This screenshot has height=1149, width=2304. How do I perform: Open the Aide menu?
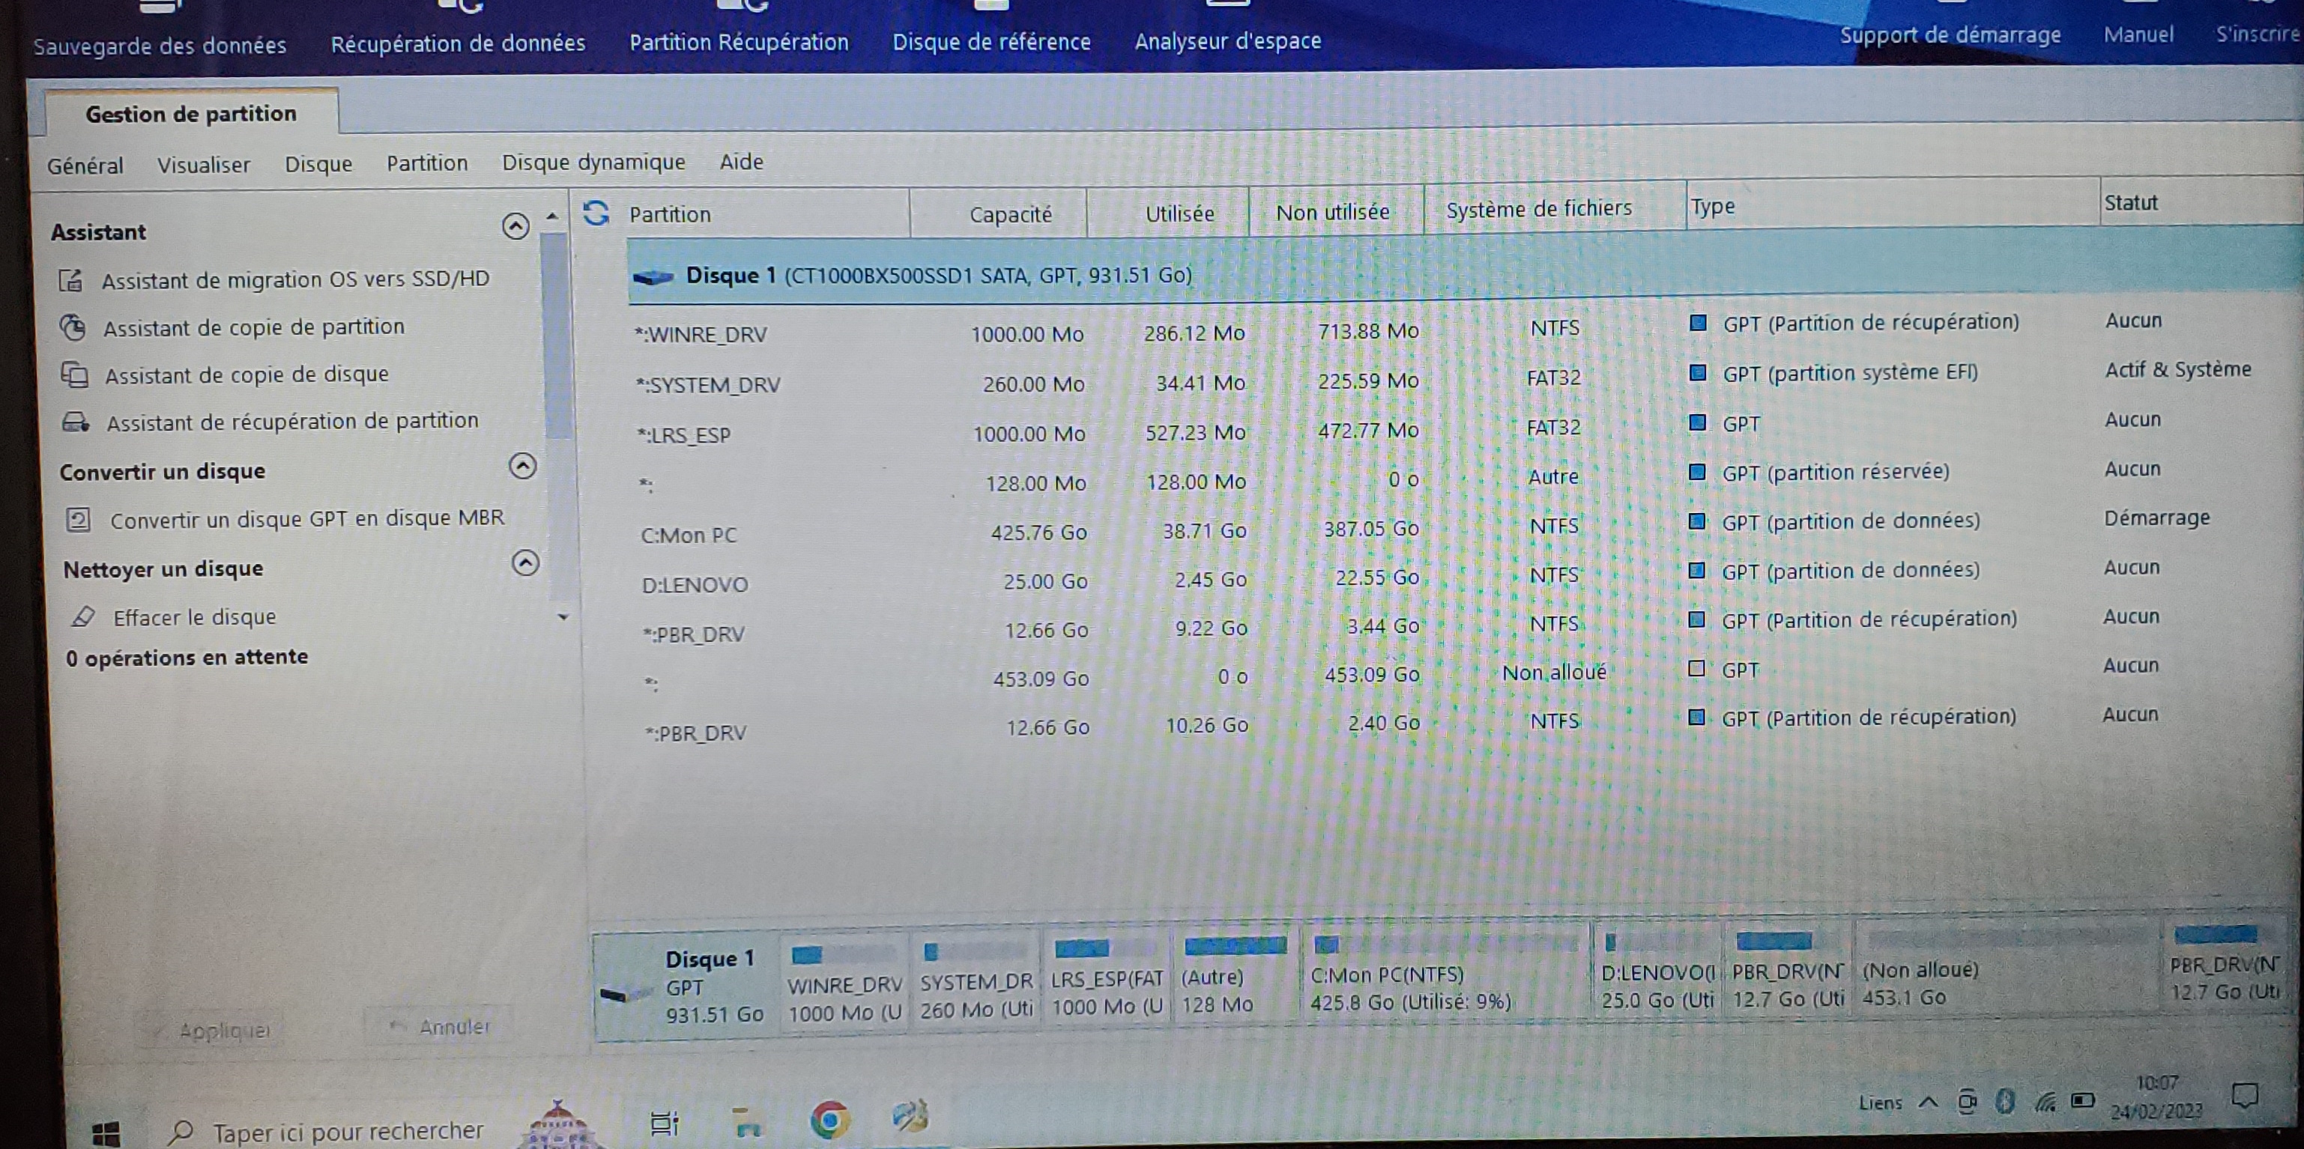pyautogui.click(x=742, y=162)
